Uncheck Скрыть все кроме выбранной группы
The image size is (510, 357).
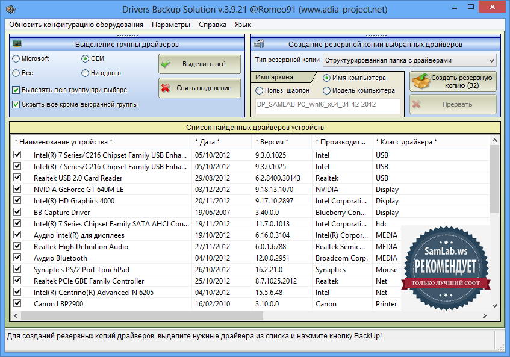click(x=16, y=104)
